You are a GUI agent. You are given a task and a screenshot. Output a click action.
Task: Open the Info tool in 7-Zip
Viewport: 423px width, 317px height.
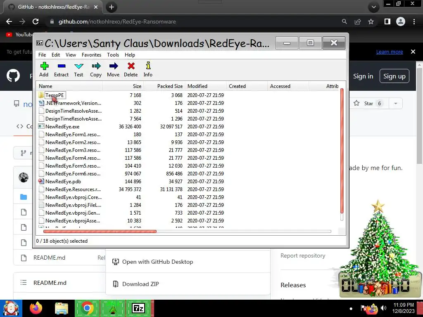click(148, 69)
